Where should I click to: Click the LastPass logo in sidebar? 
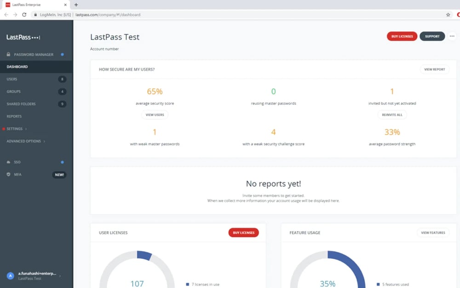point(23,37)
